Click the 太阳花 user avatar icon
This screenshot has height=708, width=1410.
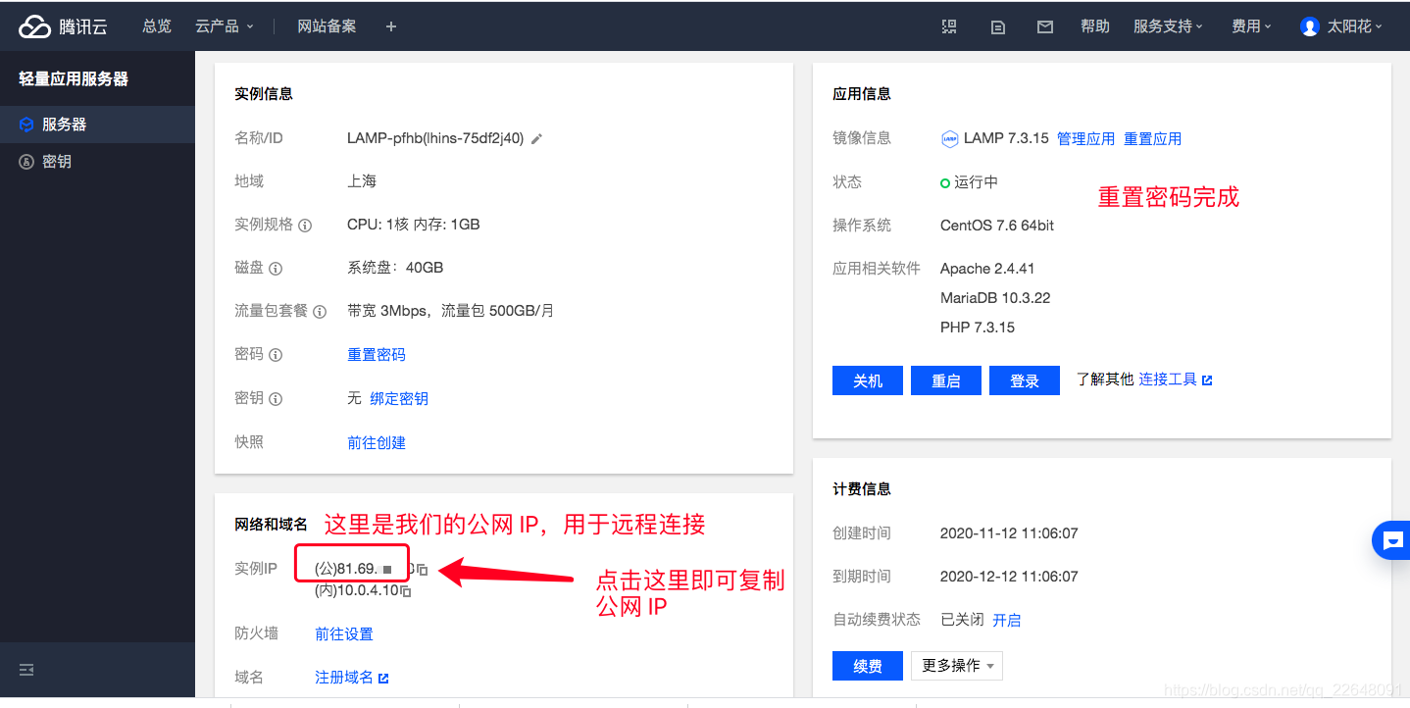point(1309,26)
